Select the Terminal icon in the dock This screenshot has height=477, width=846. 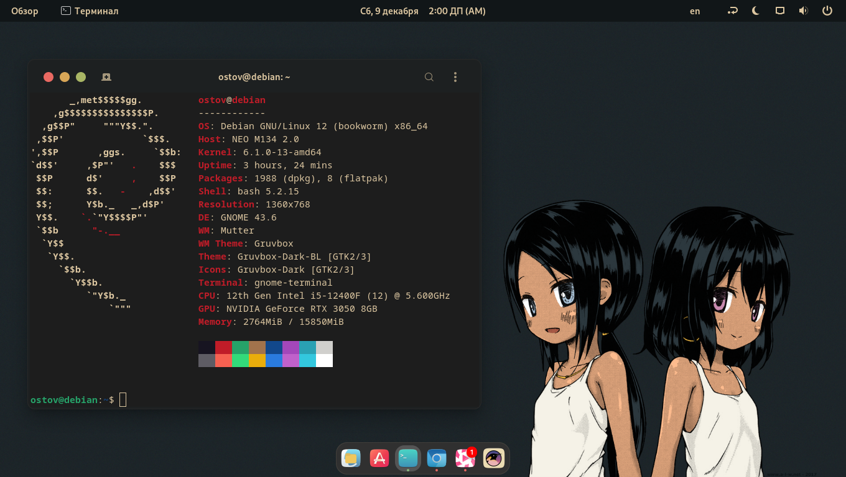tap(408, 458)
